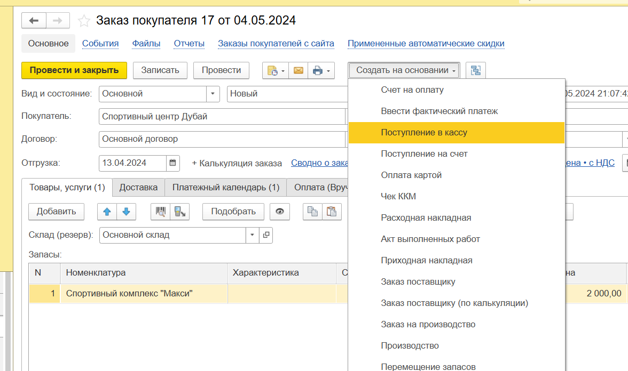This screenshot has height=371, width=628.
Task: Expand the Вид заказа Основной dropdown
Action: (213, 94)
